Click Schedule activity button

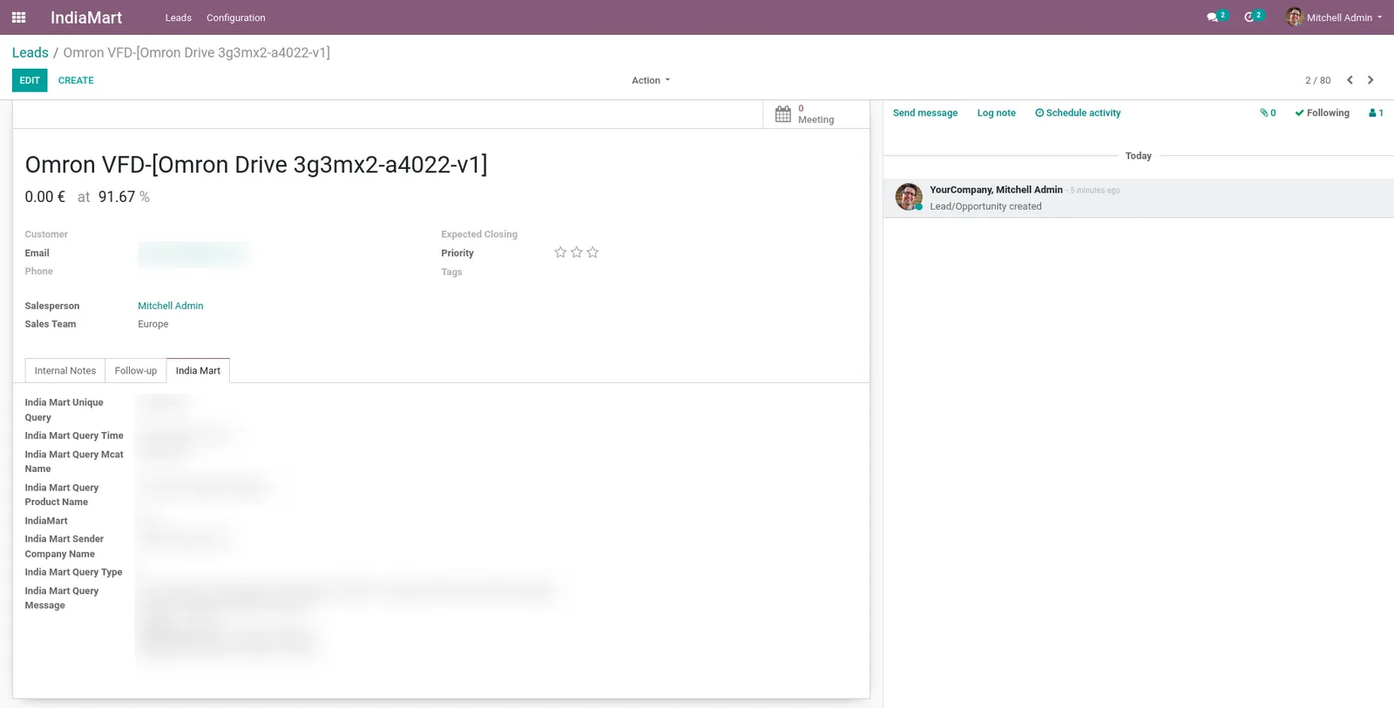[1078, 113]
